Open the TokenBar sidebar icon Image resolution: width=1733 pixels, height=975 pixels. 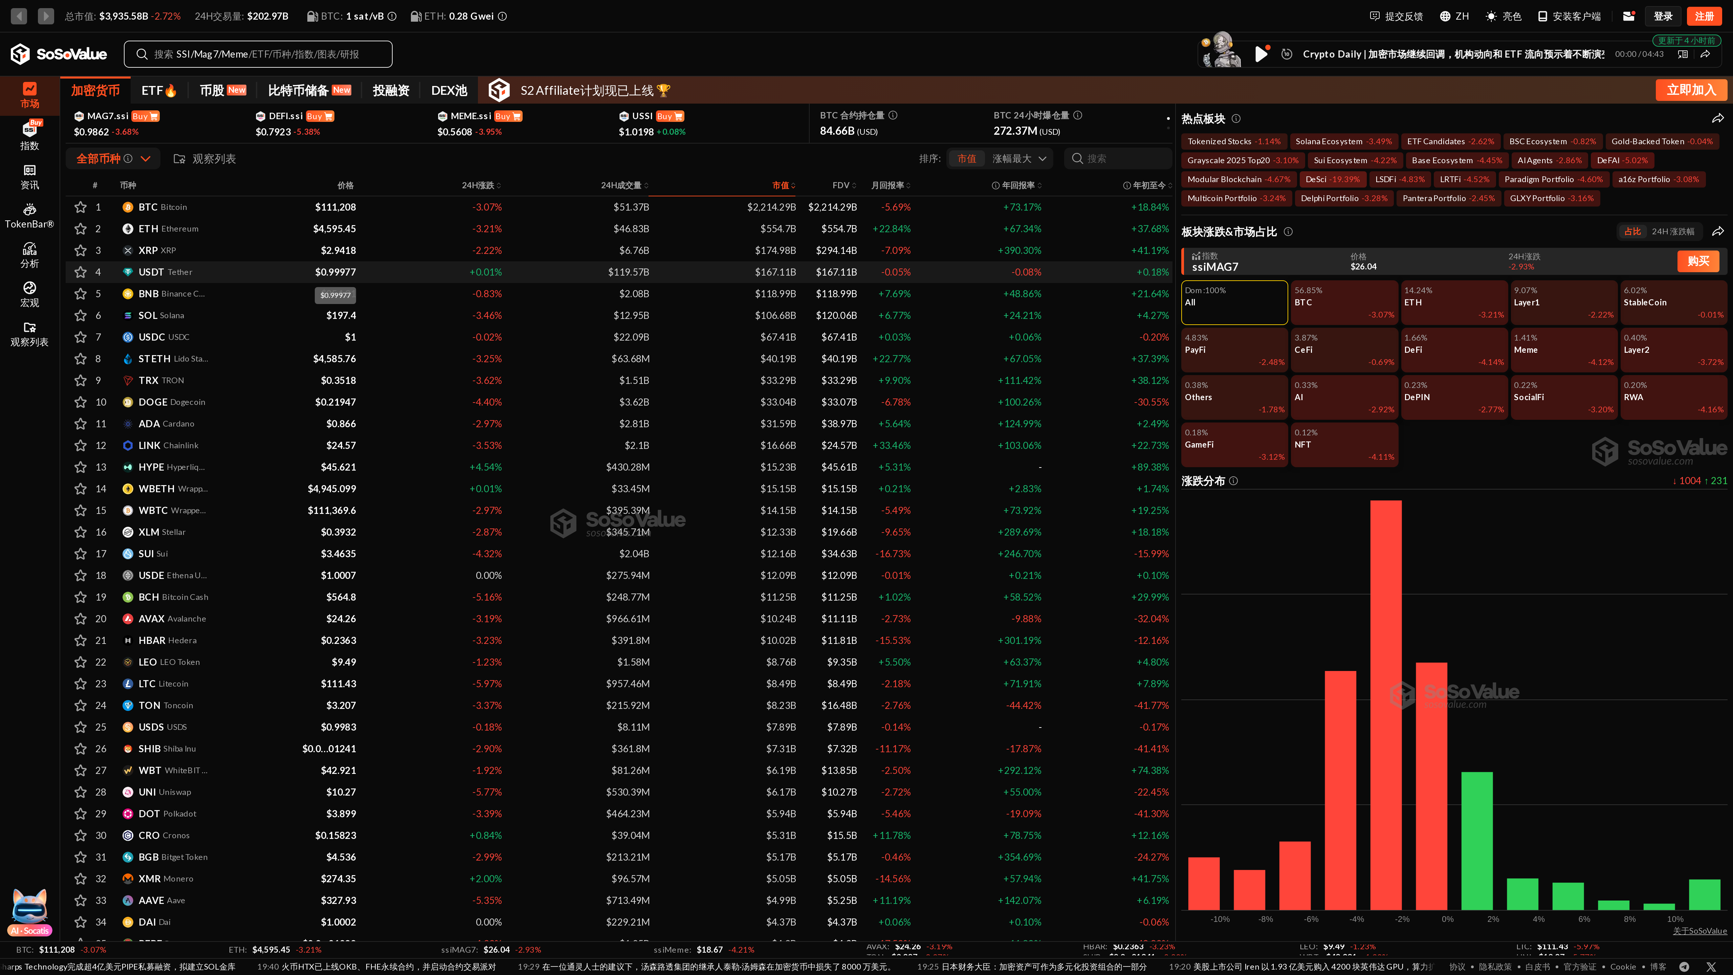29,216
